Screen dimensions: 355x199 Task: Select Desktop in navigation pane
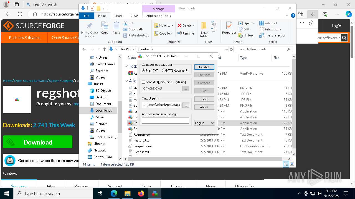[102, 97]
